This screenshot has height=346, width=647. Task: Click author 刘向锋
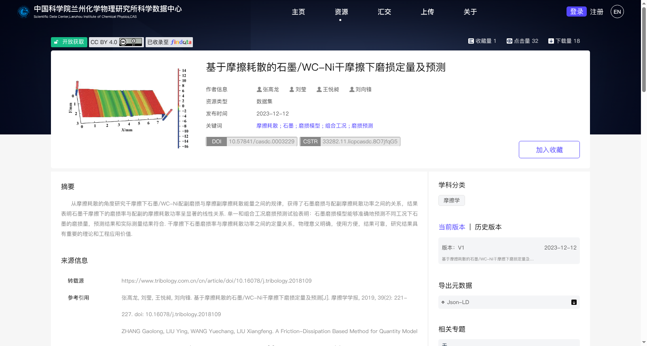click(364, 89)
